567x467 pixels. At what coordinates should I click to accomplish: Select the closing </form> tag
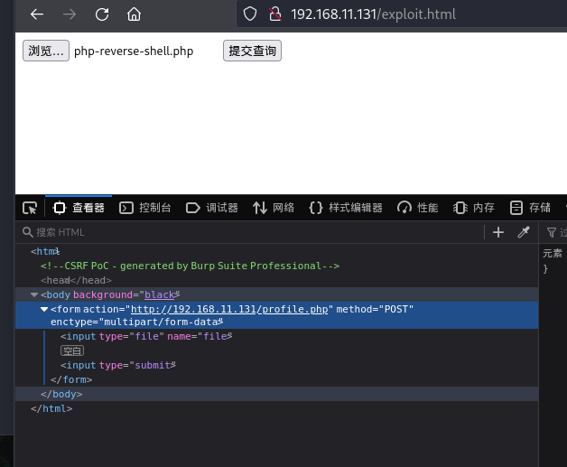pos(71,379)
